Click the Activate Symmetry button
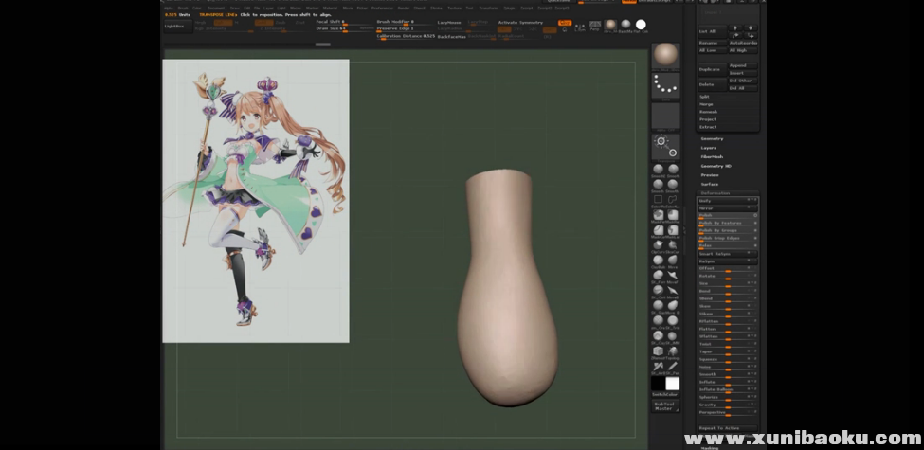This screenshot has height=450, width=924. click(x=518, y=22)
